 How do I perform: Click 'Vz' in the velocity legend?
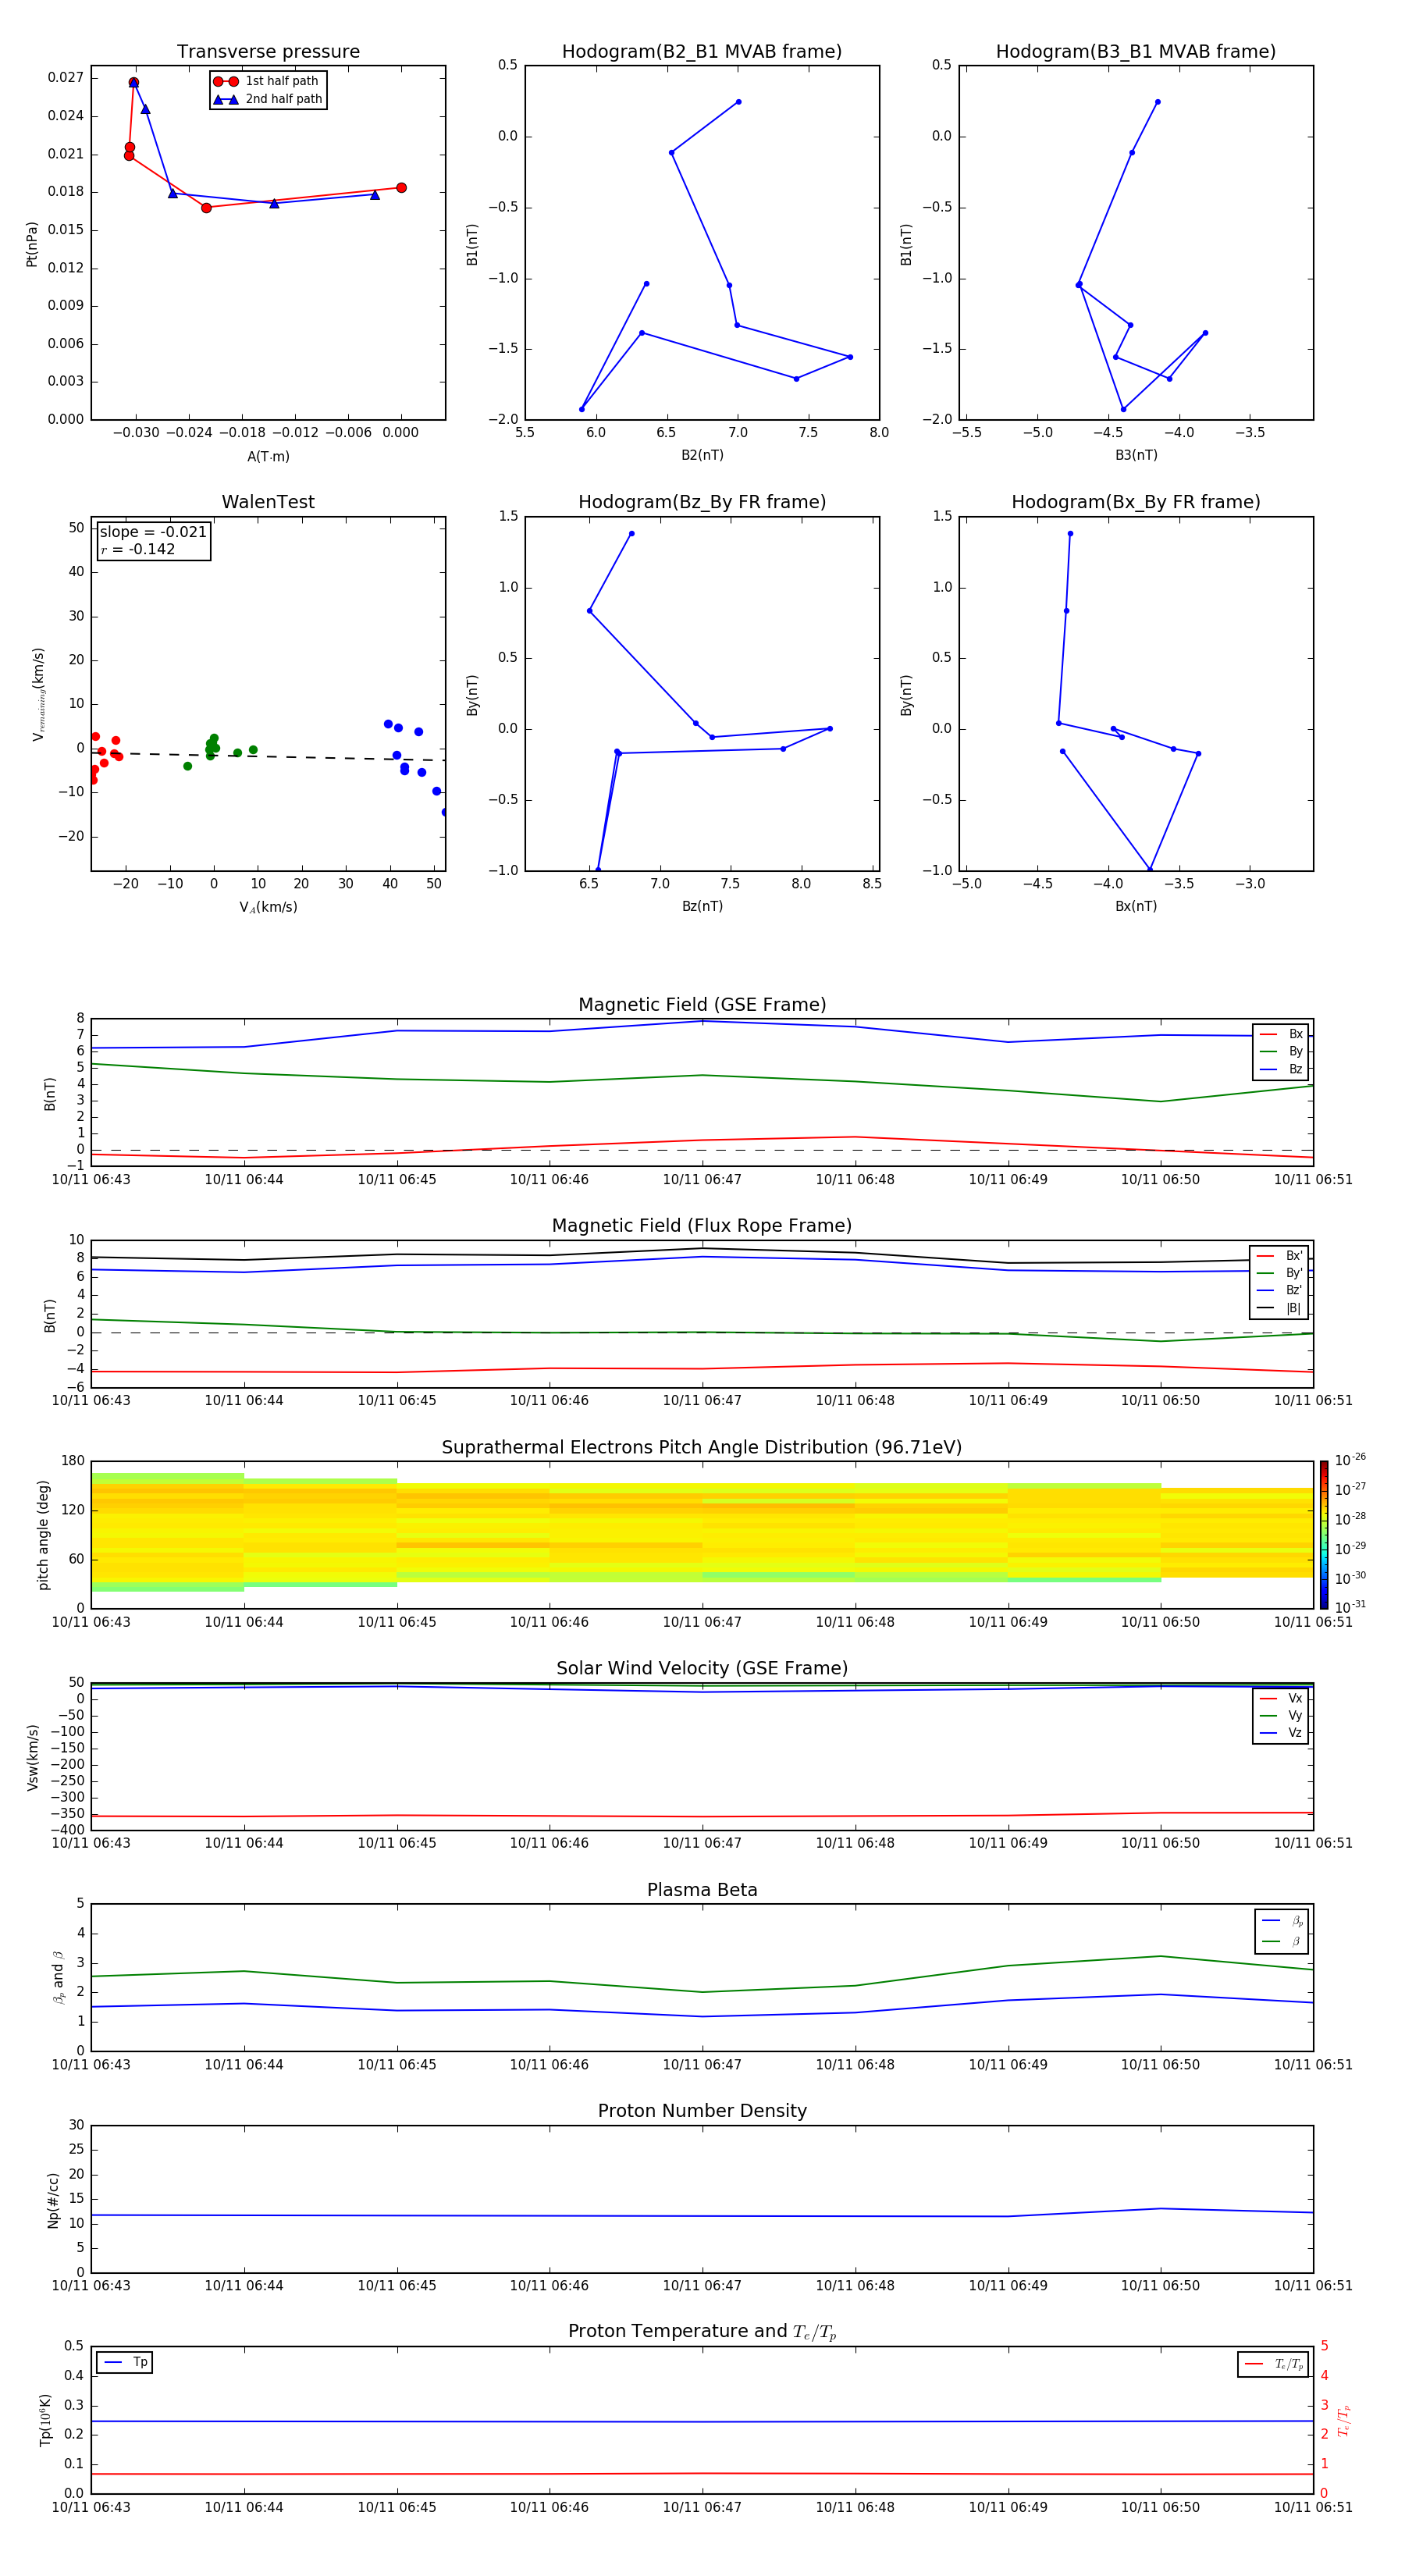[1295, 1733]
